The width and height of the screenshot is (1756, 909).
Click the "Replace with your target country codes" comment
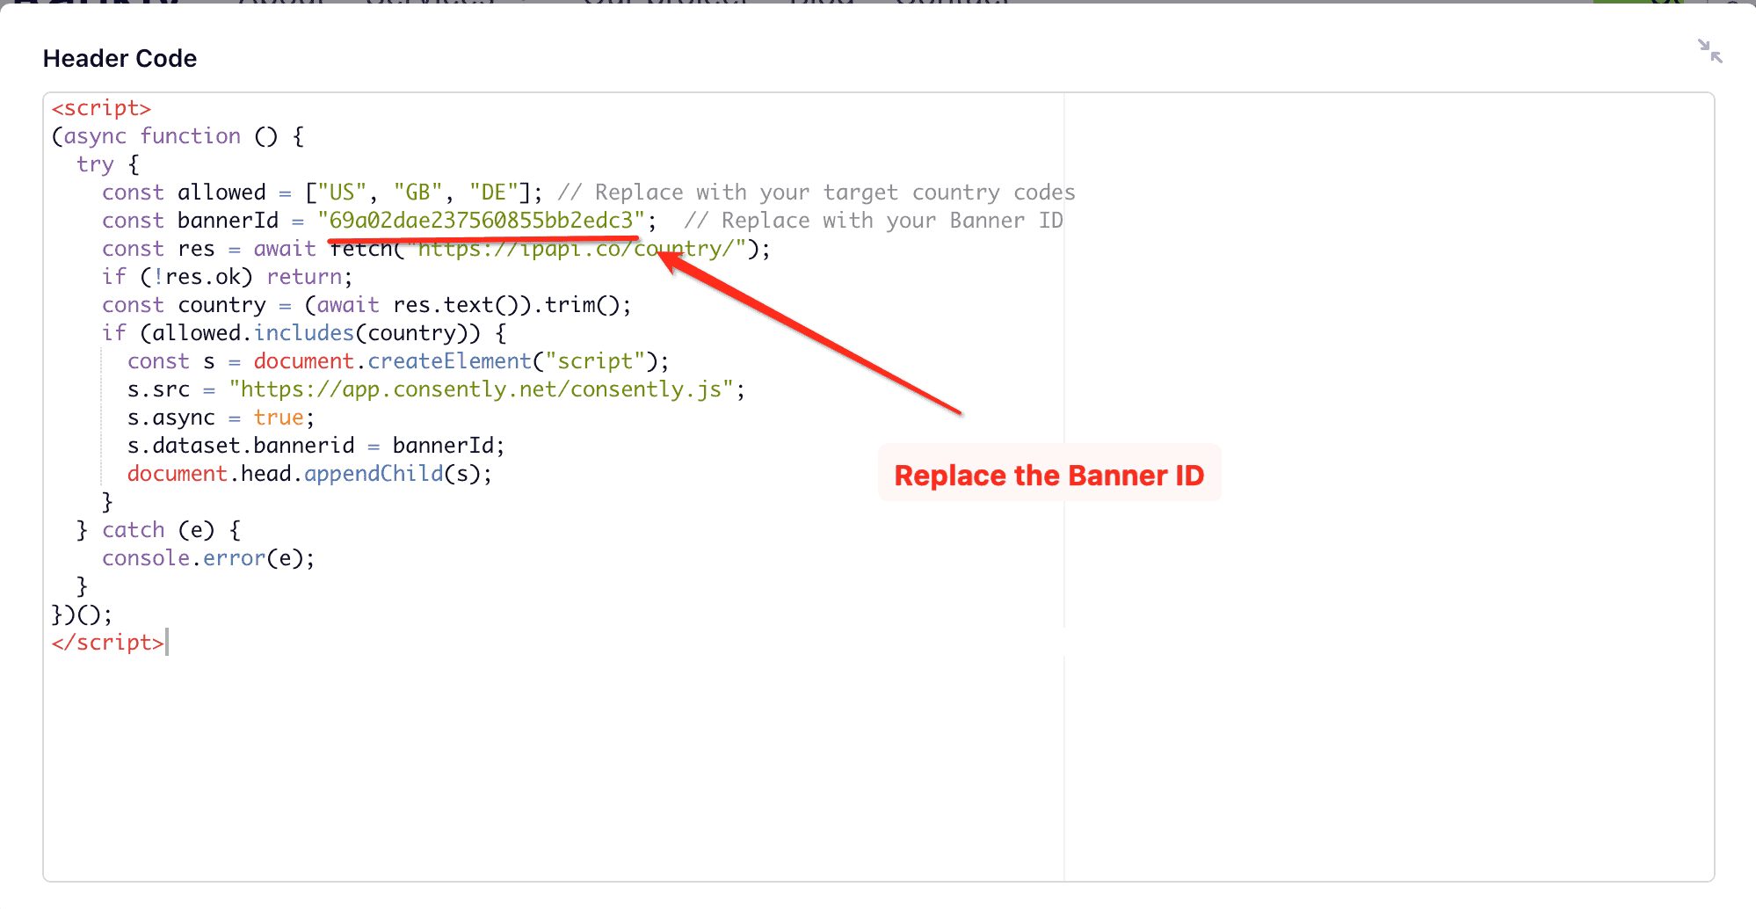816,193
